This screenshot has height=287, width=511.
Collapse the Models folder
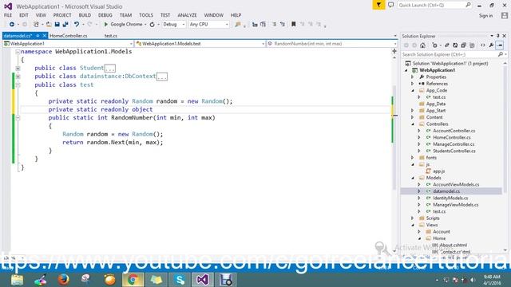coord(413,178)
